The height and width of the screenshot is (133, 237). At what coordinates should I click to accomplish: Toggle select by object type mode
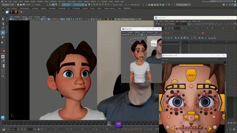click(x=53, y=5)
